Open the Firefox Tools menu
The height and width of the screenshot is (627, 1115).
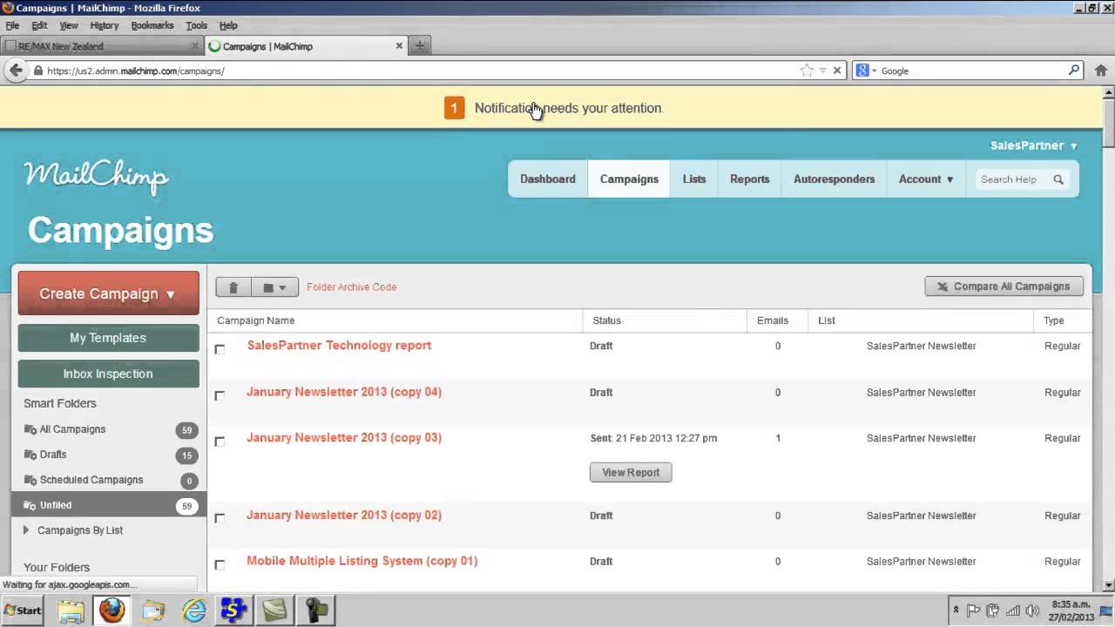[x=197, y=25]
